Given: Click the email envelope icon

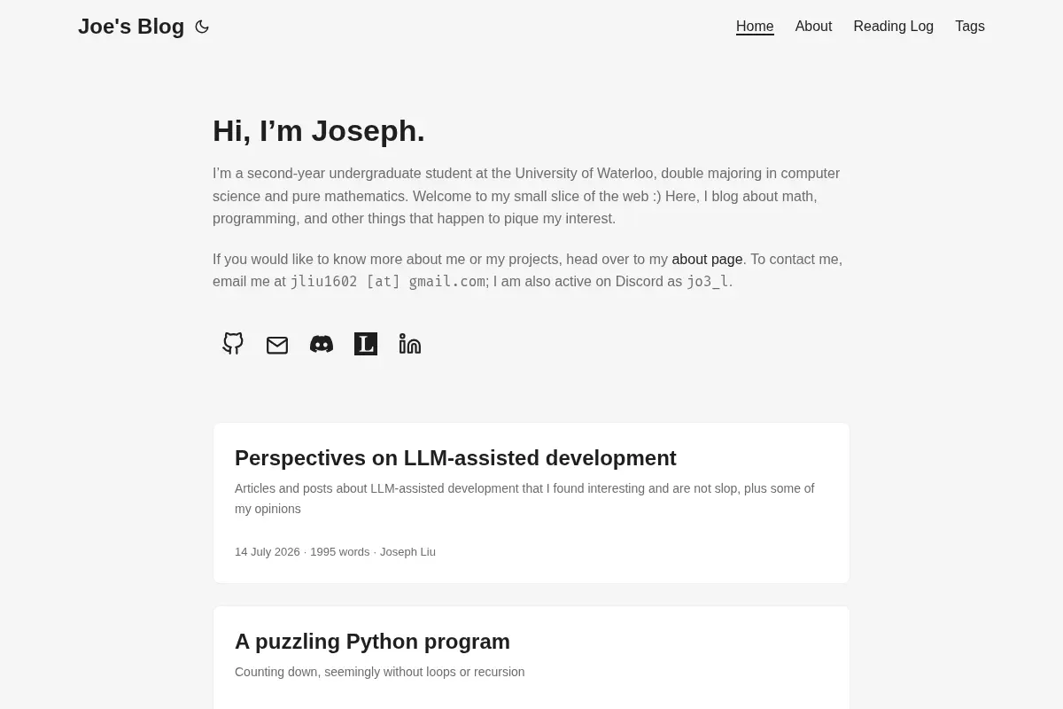Looking at the screenshot, I should [x=277, y=345].
